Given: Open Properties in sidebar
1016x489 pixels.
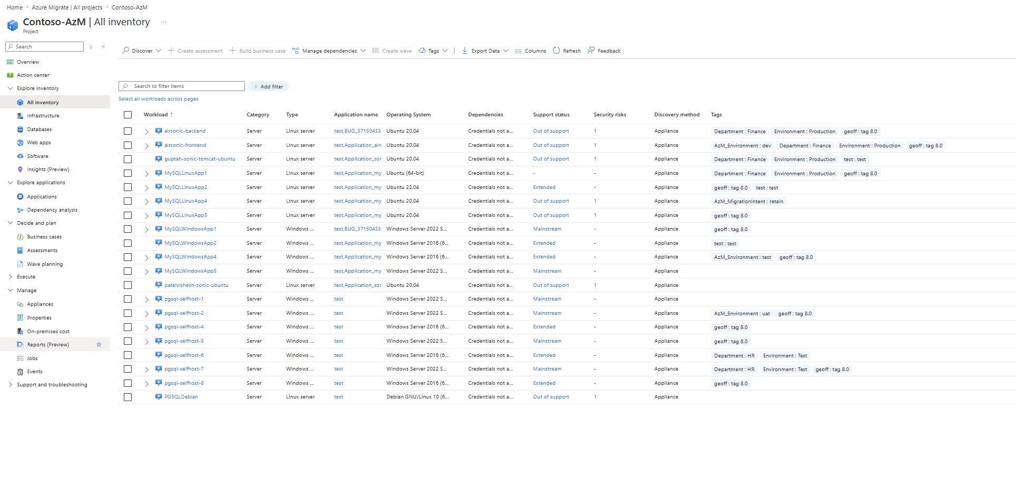Looking at the screenshot, I should pyautogui.click(x=39, y=318).
